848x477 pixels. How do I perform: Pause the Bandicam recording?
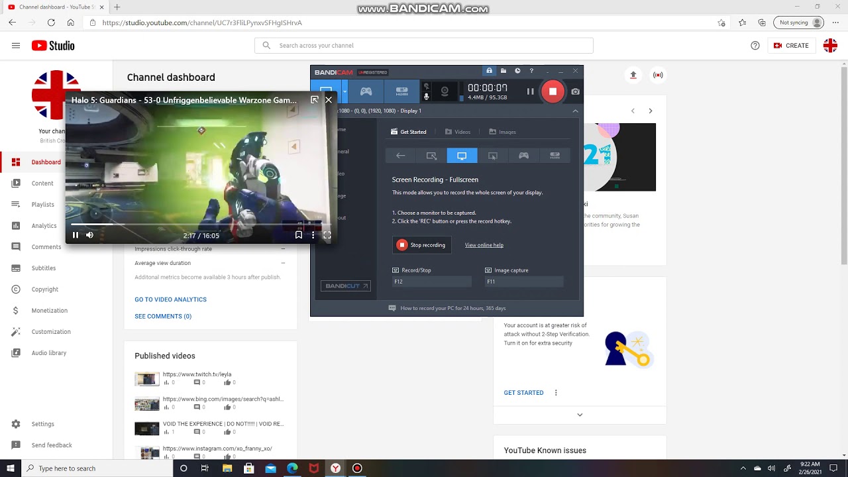pos(530,91)
